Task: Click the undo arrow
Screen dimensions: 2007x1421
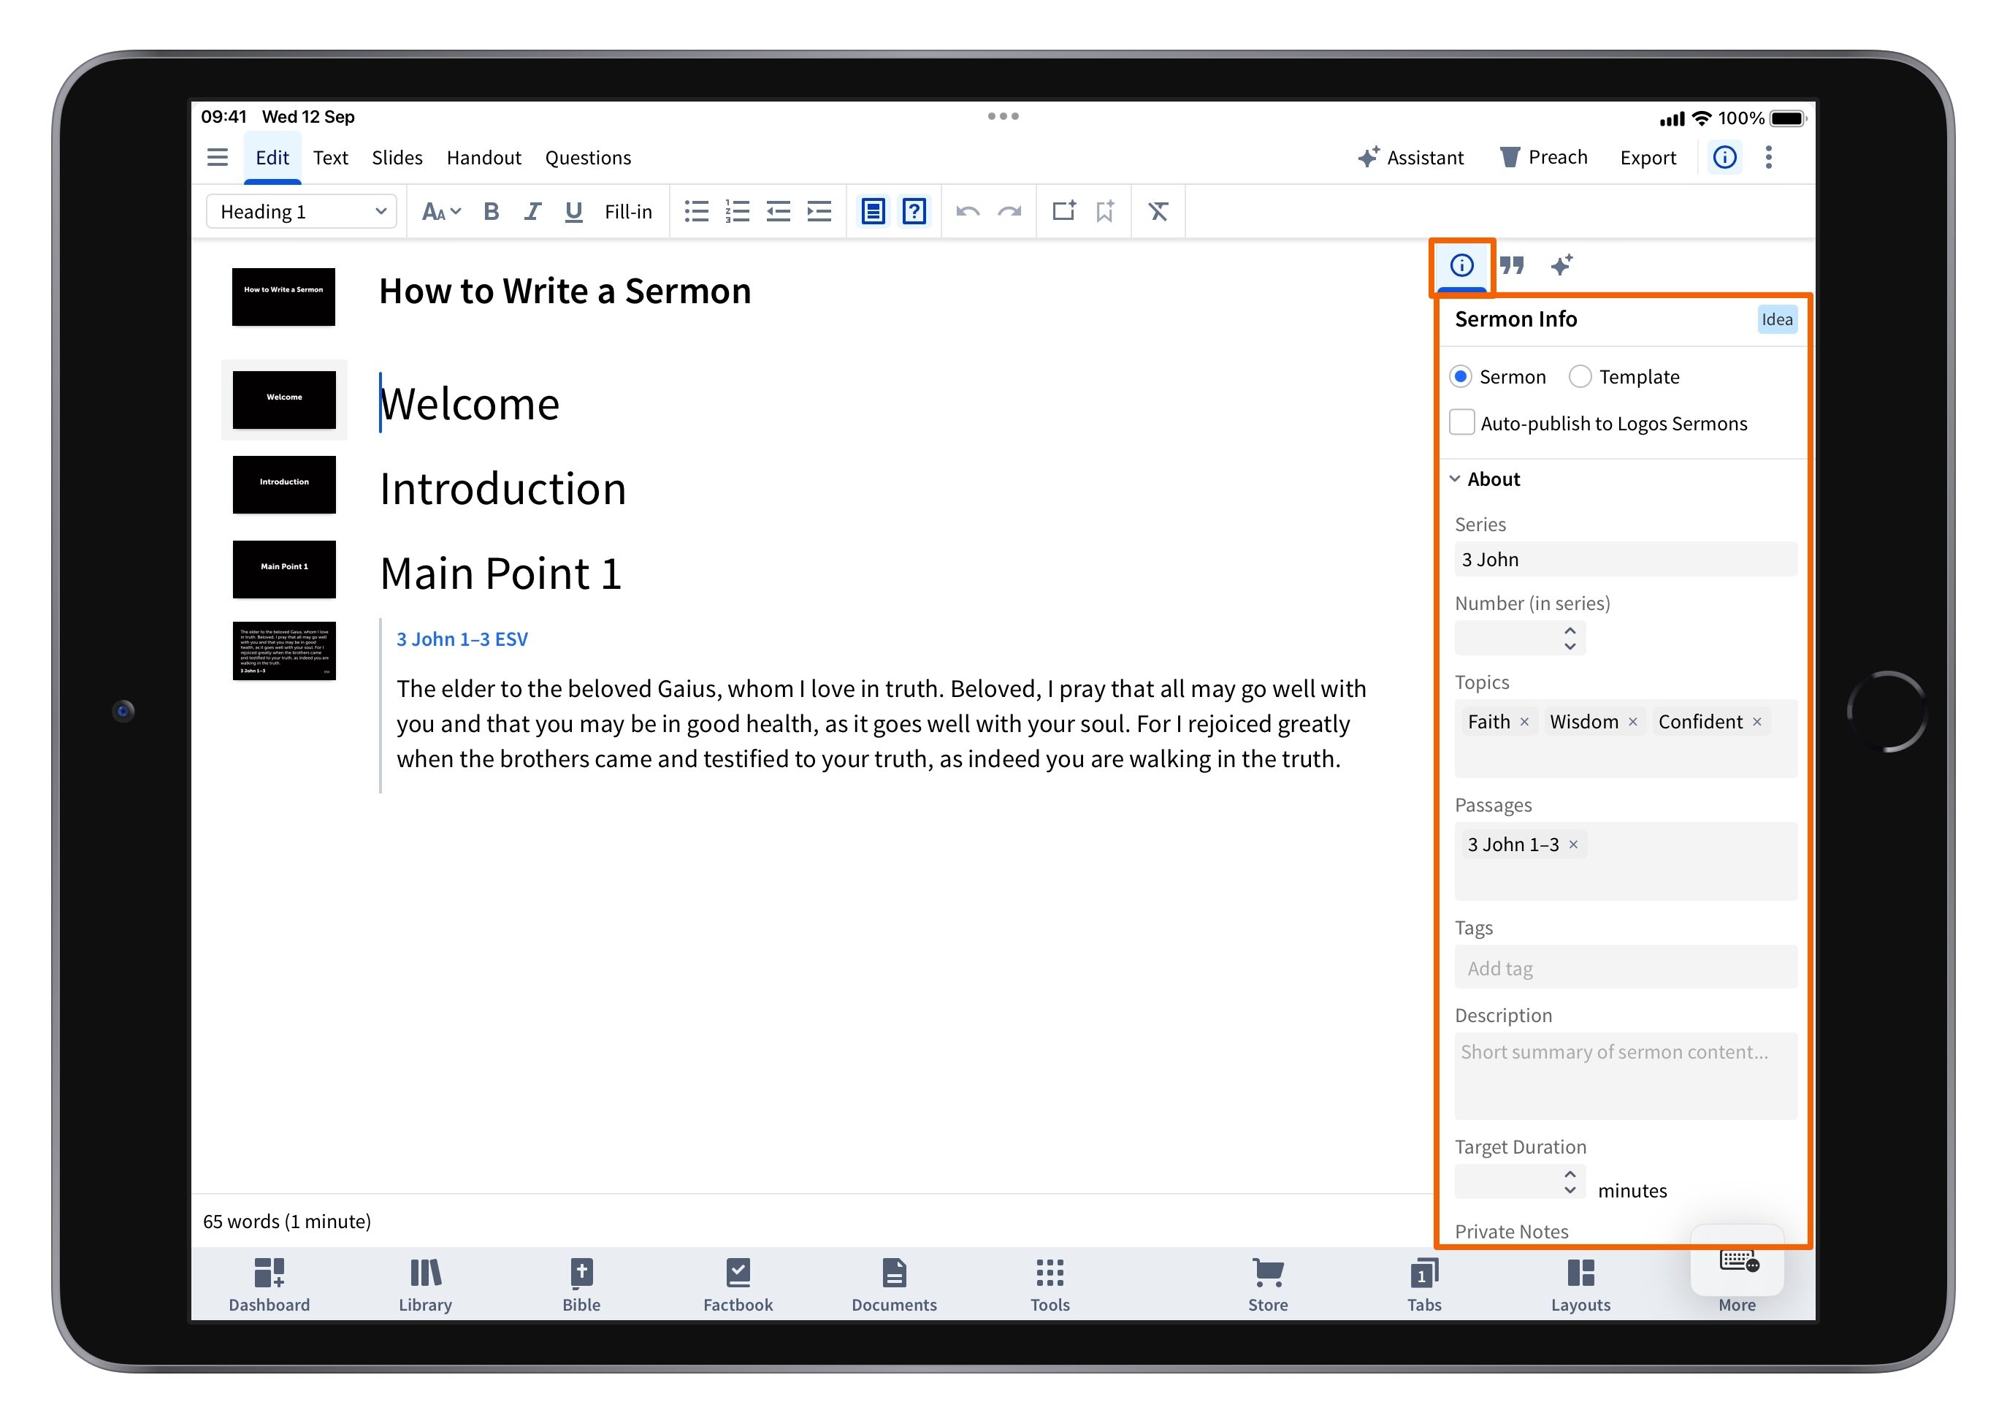Action: [x=967, y=212]
